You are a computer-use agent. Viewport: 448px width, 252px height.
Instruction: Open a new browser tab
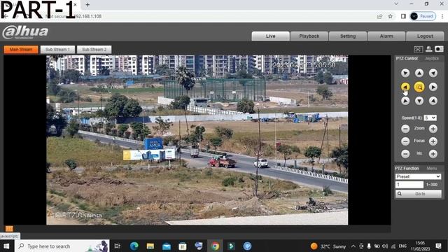point(87,5)
